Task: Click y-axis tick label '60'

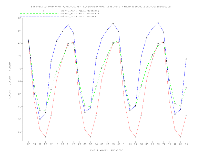Action: (20, 107)
